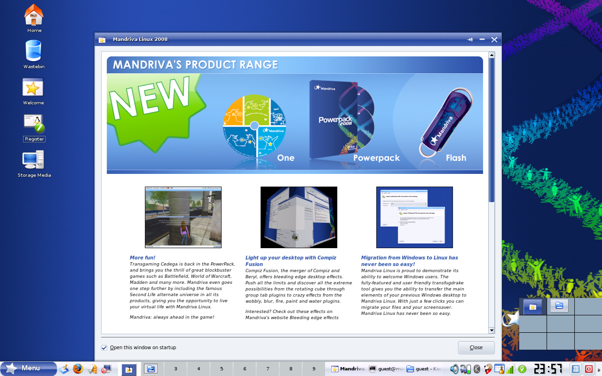This screenshot has height=376, width=602.
Task: Expand the panel hide arrow at taskbar end
Action: click(599, 369)
